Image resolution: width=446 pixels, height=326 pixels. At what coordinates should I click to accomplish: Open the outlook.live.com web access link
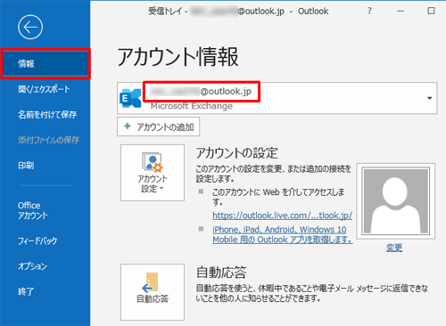(x=283, y=216)
